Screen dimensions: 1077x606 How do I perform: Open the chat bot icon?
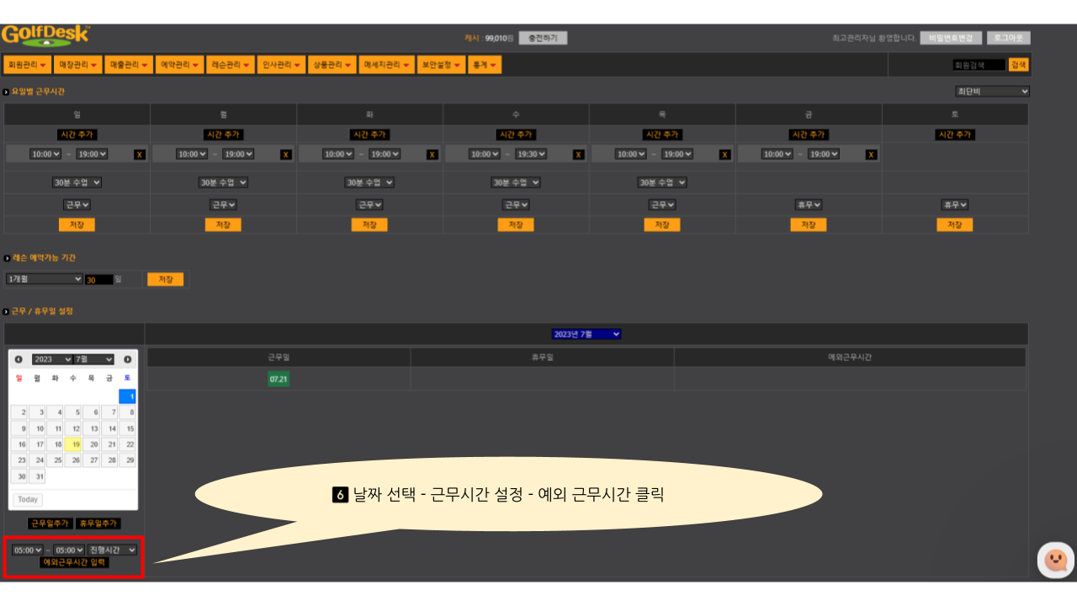pos(1055,560)
